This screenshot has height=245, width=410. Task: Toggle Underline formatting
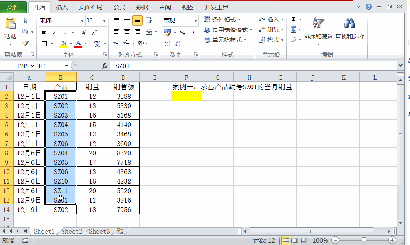click(x=65, y=33)
